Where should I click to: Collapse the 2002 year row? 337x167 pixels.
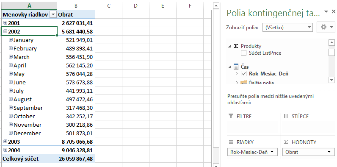6,31
